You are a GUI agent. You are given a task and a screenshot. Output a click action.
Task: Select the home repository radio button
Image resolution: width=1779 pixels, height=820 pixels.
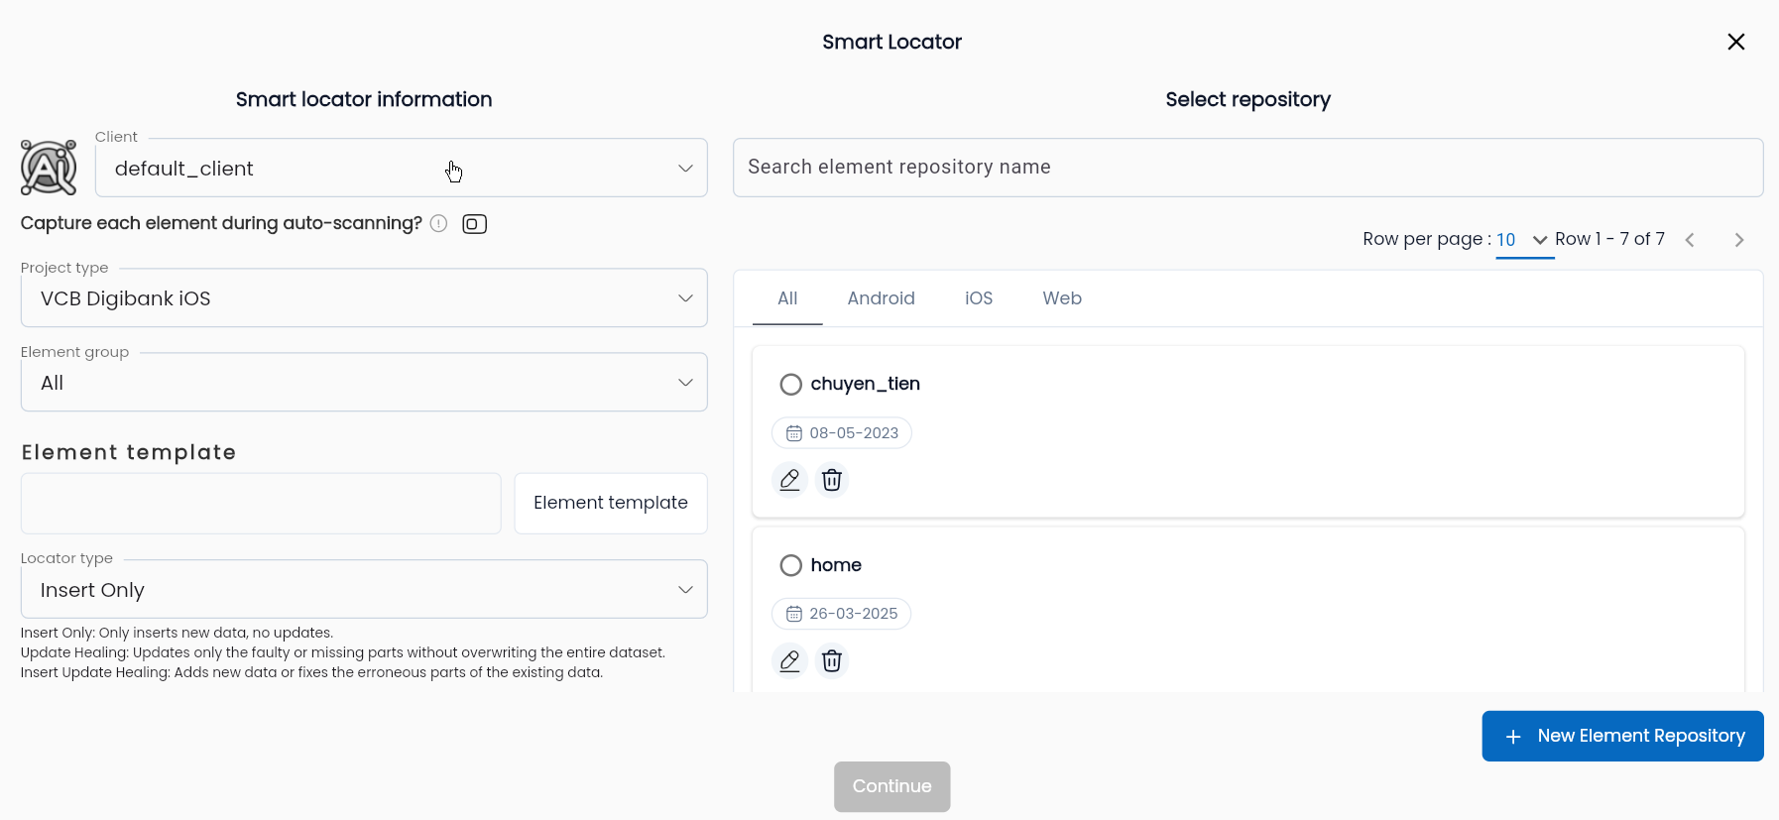pyautogui.click(x=790, y=565)
